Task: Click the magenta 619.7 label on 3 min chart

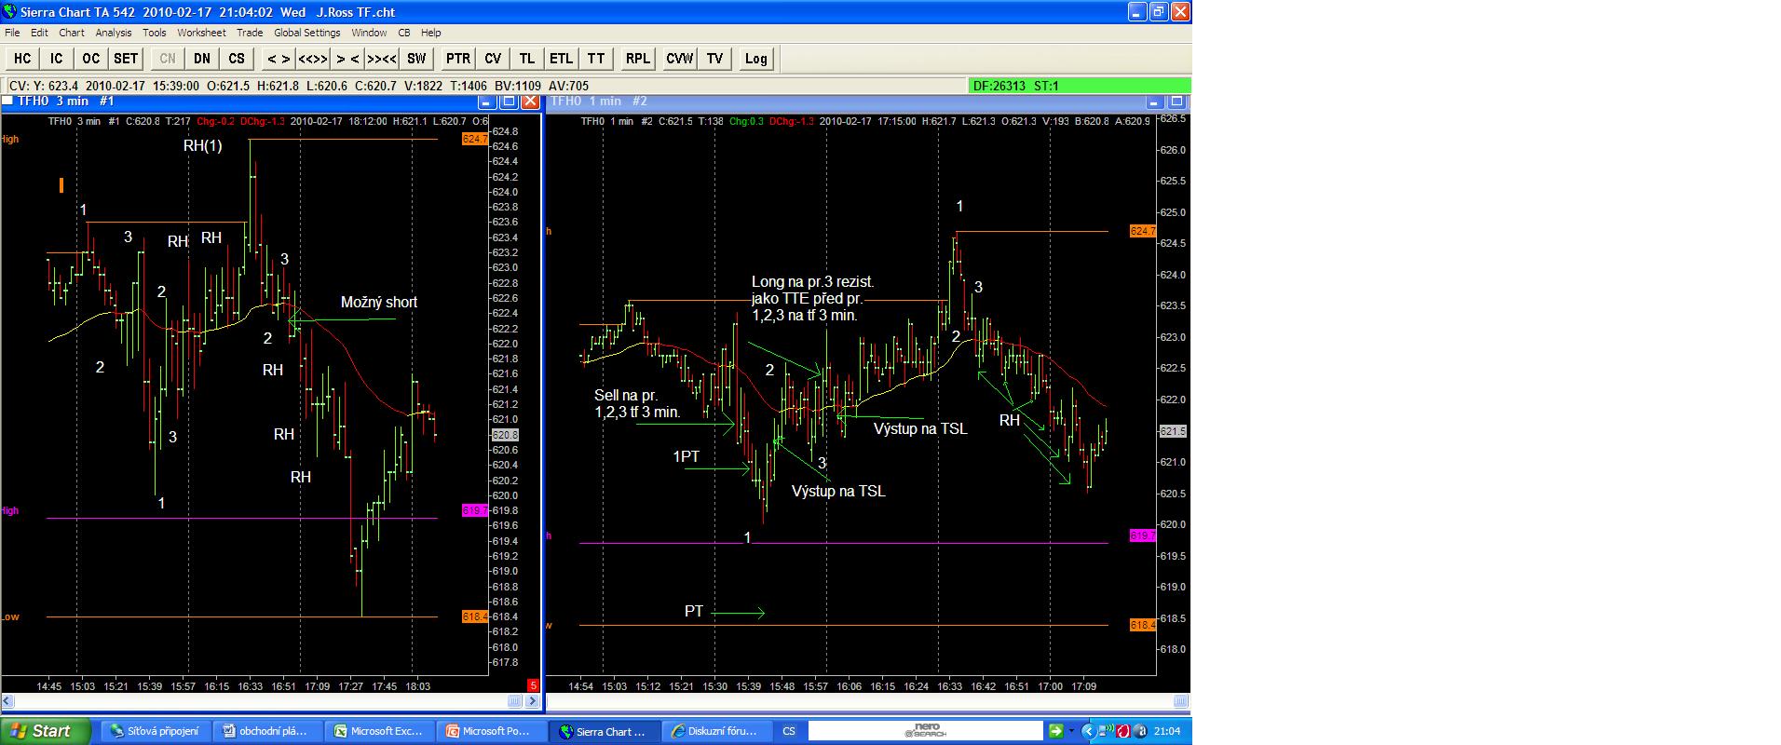Action: 474,510
